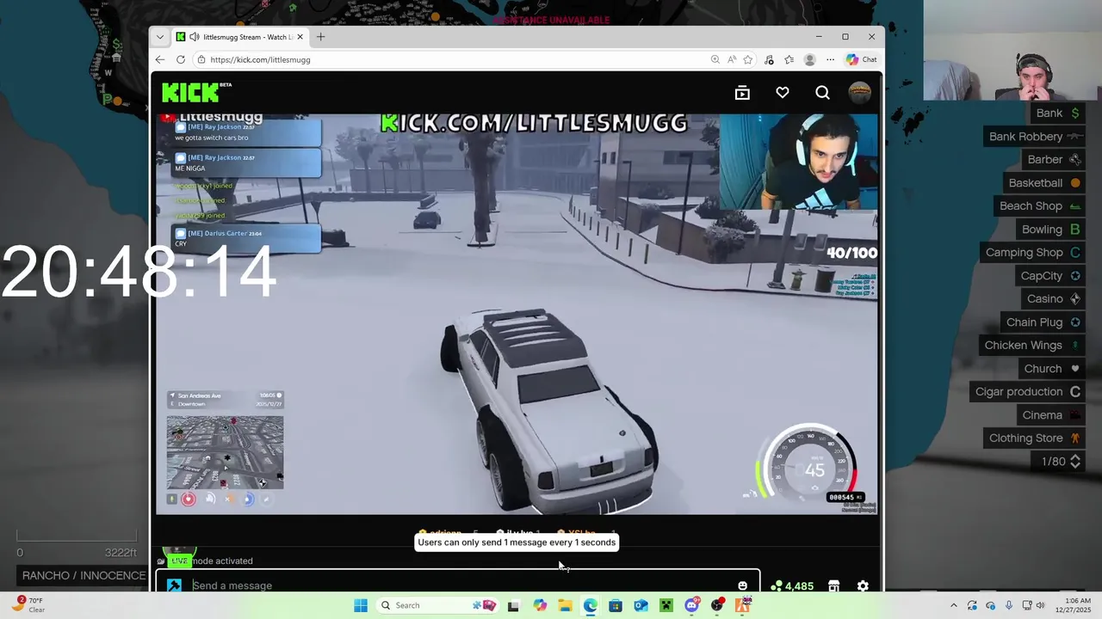Click the moderator tools icon beside message box

(x=174, y=585)
